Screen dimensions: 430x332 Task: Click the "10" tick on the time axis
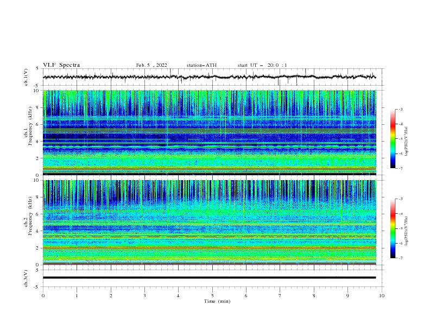click(x=382, y=296)
